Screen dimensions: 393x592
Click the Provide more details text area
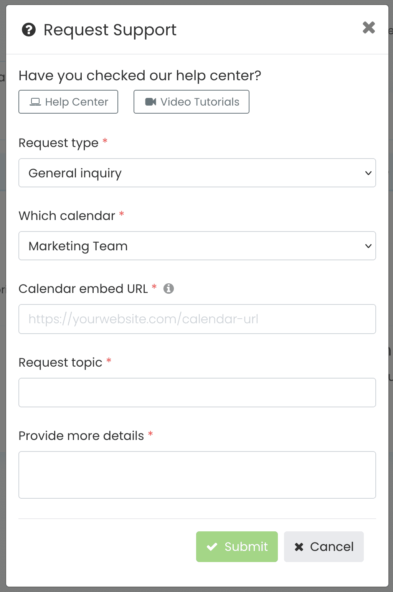click(x=197, y=475)
